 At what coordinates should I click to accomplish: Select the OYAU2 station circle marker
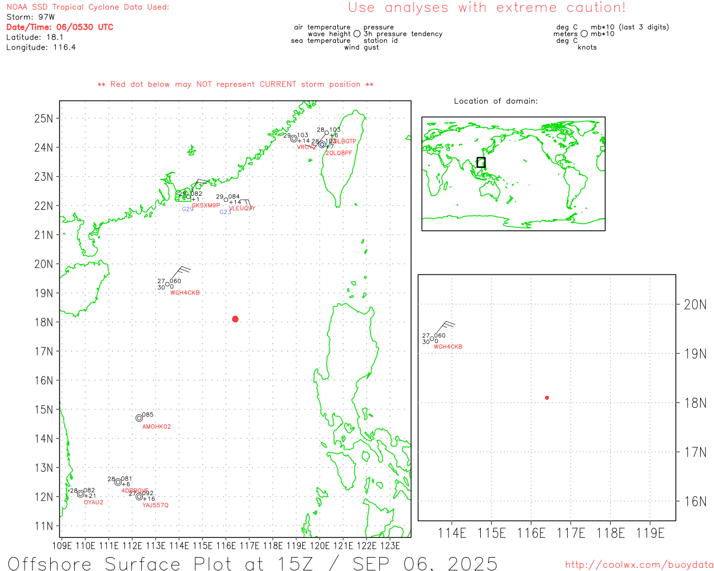[80, 493]
